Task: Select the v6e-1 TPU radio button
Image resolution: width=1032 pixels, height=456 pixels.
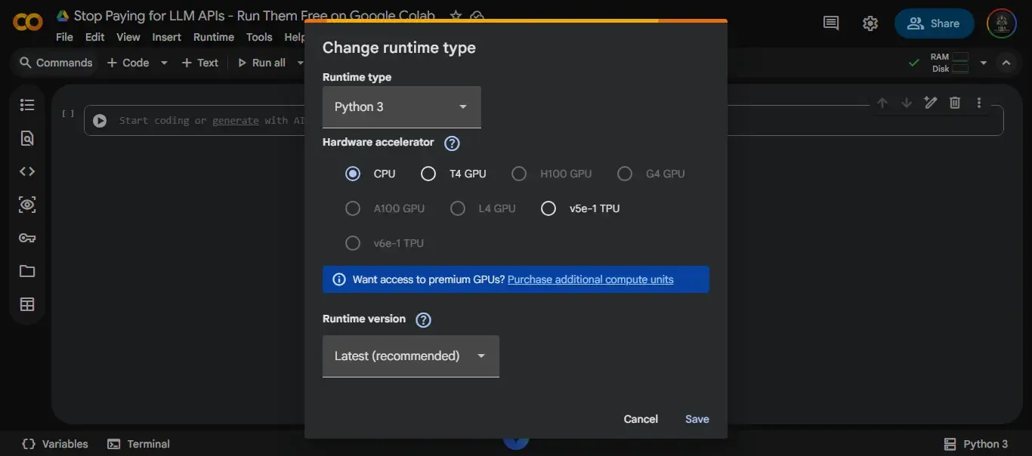Action: [x=353, y=243]
